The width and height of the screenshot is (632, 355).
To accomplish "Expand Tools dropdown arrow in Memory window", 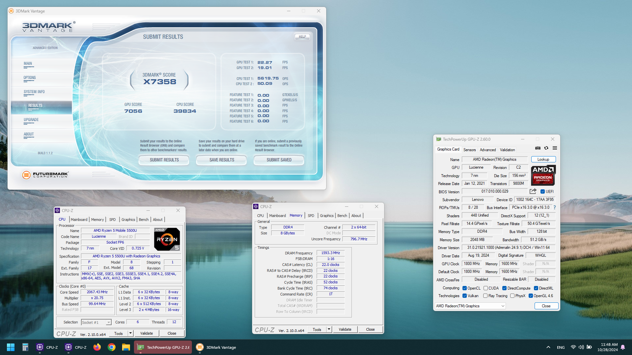I will tap(329, 329).
